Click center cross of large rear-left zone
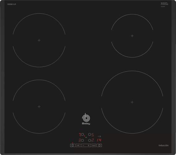The width and height of the screenshot is (176, 155). click(x=39, y=40)
